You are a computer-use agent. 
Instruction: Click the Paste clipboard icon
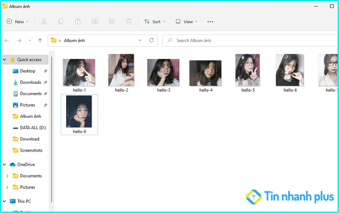coord(78,21)
